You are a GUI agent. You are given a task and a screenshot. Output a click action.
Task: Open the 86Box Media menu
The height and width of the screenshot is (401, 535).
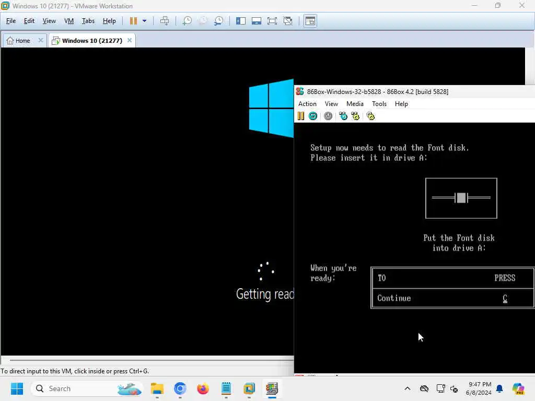(355, 104)
